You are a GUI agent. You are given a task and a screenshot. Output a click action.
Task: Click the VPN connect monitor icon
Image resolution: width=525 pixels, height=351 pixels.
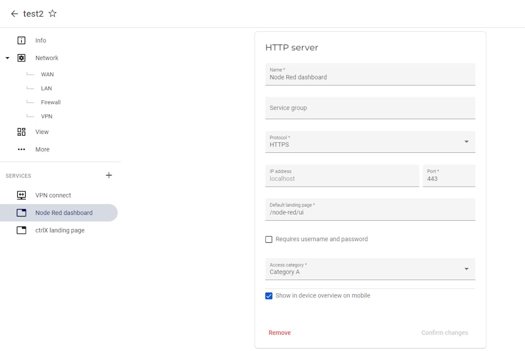(22, 195)
